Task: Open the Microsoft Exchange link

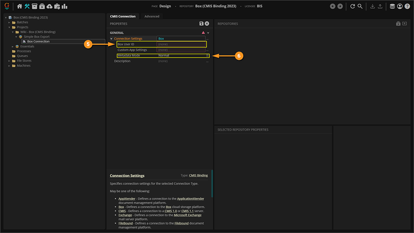Action: [188, 215]
